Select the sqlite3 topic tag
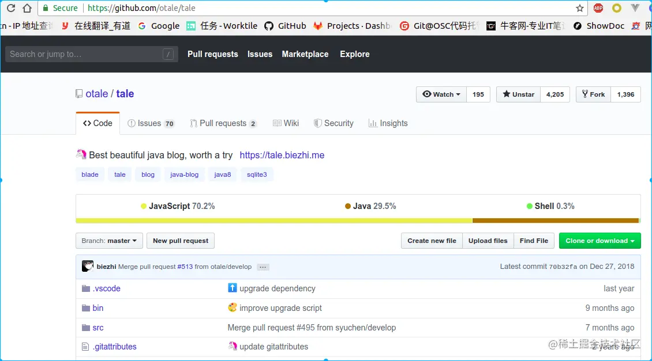 coord(257,174)
